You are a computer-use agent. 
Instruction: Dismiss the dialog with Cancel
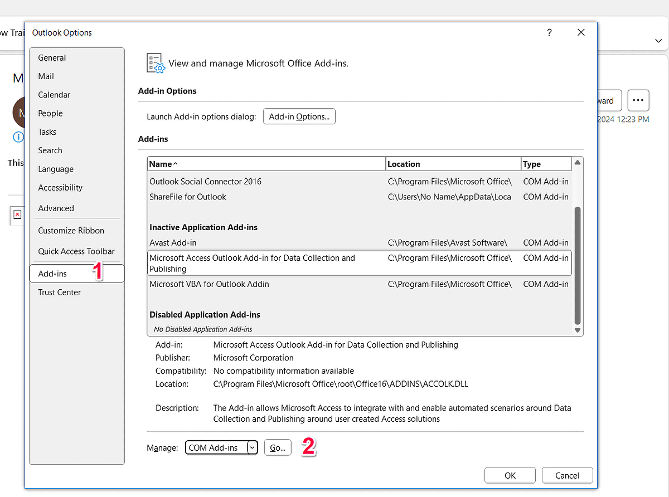coord(567,475)
